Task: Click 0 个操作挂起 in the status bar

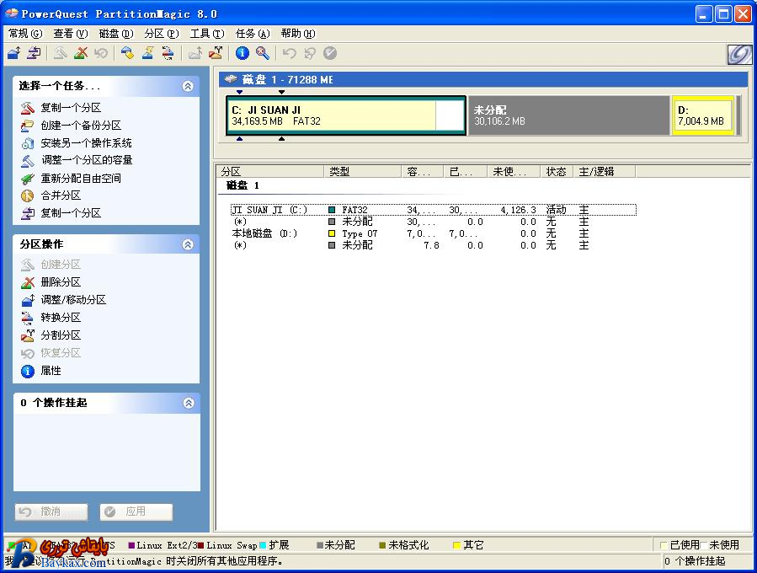Action: click(x=695, y=561)
